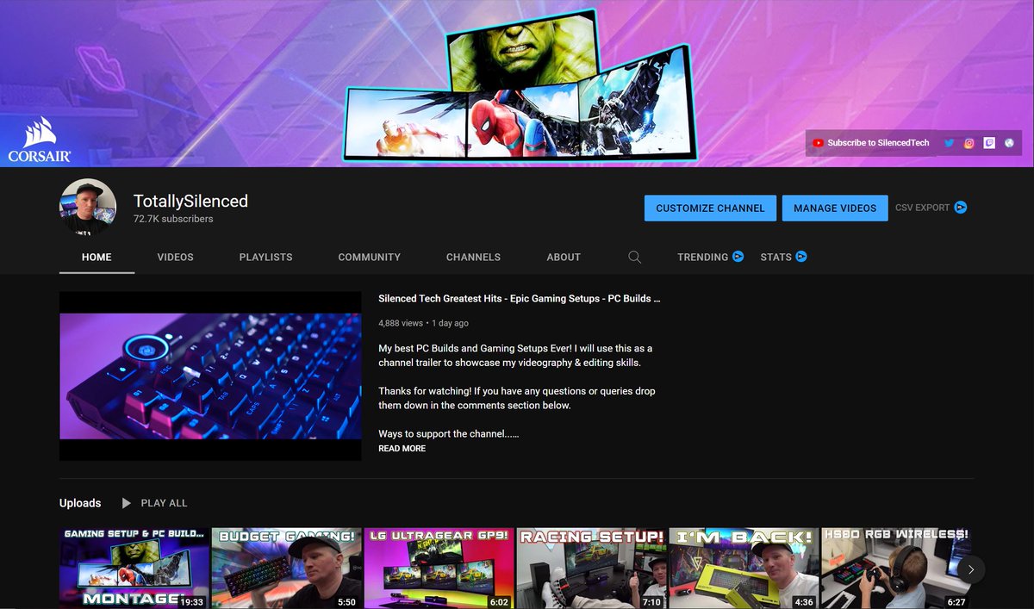Select the ABOUT tab

pyautogui.click(x=564, y=257)
